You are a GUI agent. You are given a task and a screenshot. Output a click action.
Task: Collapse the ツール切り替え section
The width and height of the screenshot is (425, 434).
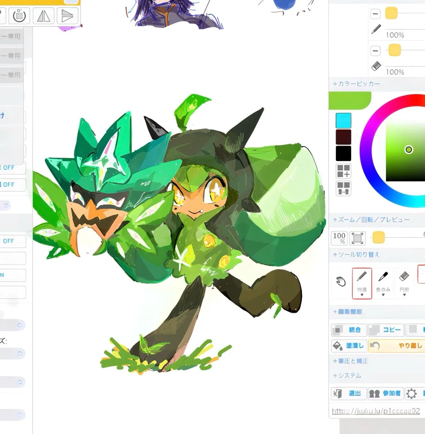point(356,254)
